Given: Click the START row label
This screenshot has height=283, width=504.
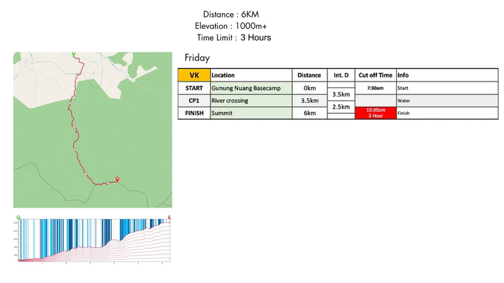Looking at the screenshot, I should tap(194, 88).
